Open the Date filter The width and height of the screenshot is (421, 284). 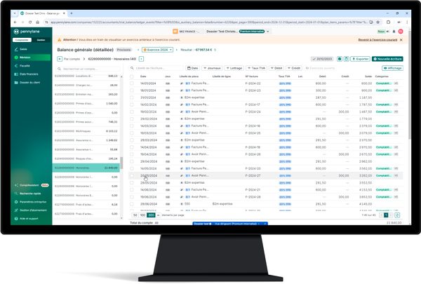[193, 68]
